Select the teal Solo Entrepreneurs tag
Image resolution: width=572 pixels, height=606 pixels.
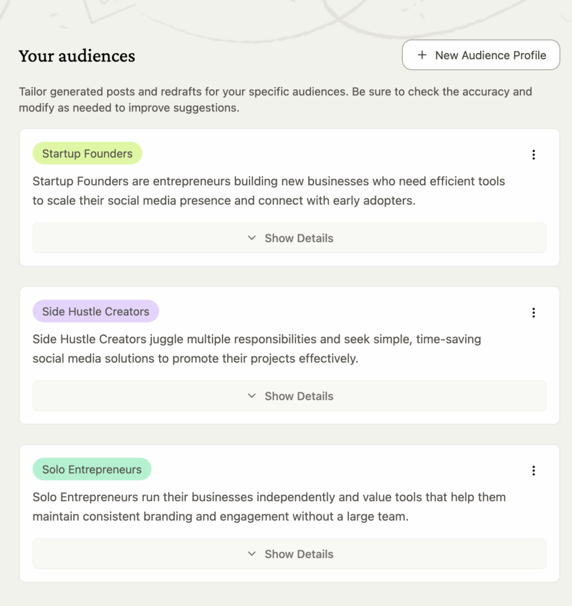pos(92,469)
